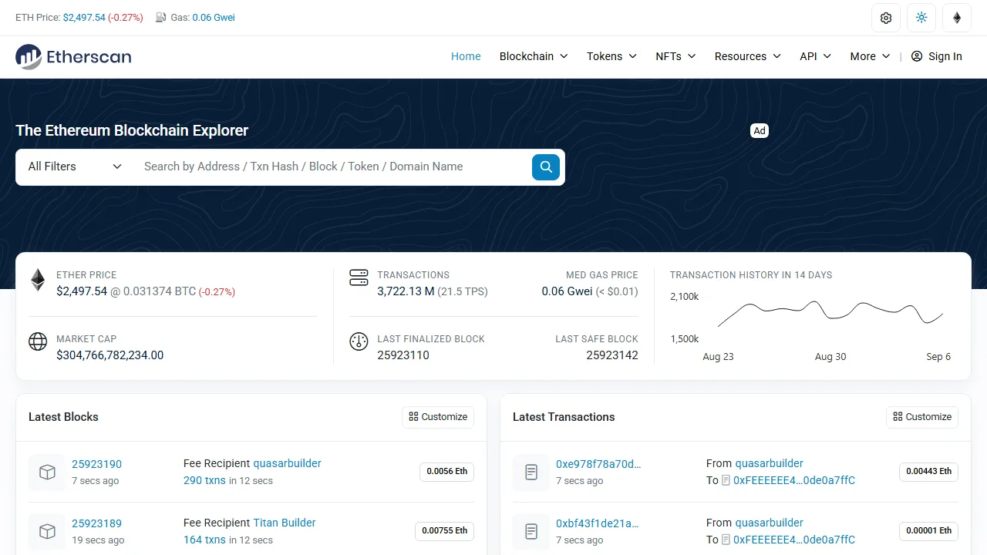Click transactions count 3,722.13 M
This screenshot has height=555, width=987.
click(406, 291)
